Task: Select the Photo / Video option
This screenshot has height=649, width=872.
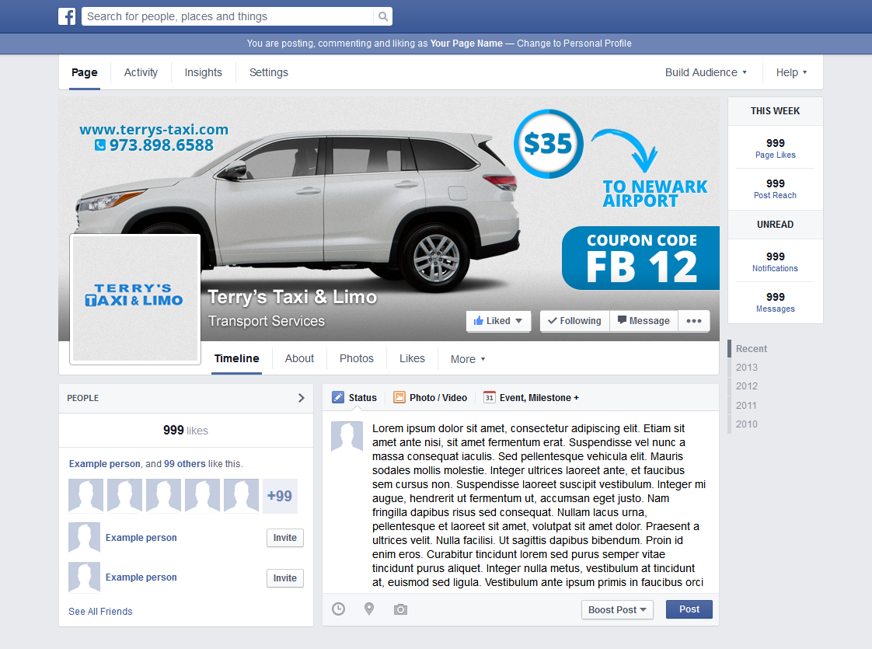Action: pos(430,397)
